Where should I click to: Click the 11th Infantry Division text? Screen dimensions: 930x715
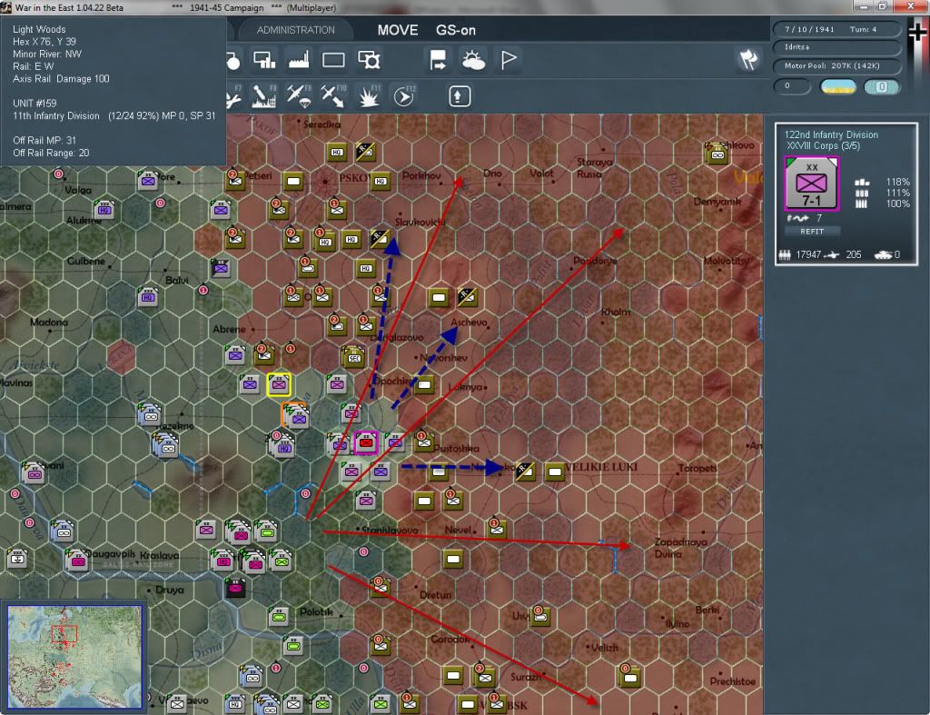(x=56, y=115)
